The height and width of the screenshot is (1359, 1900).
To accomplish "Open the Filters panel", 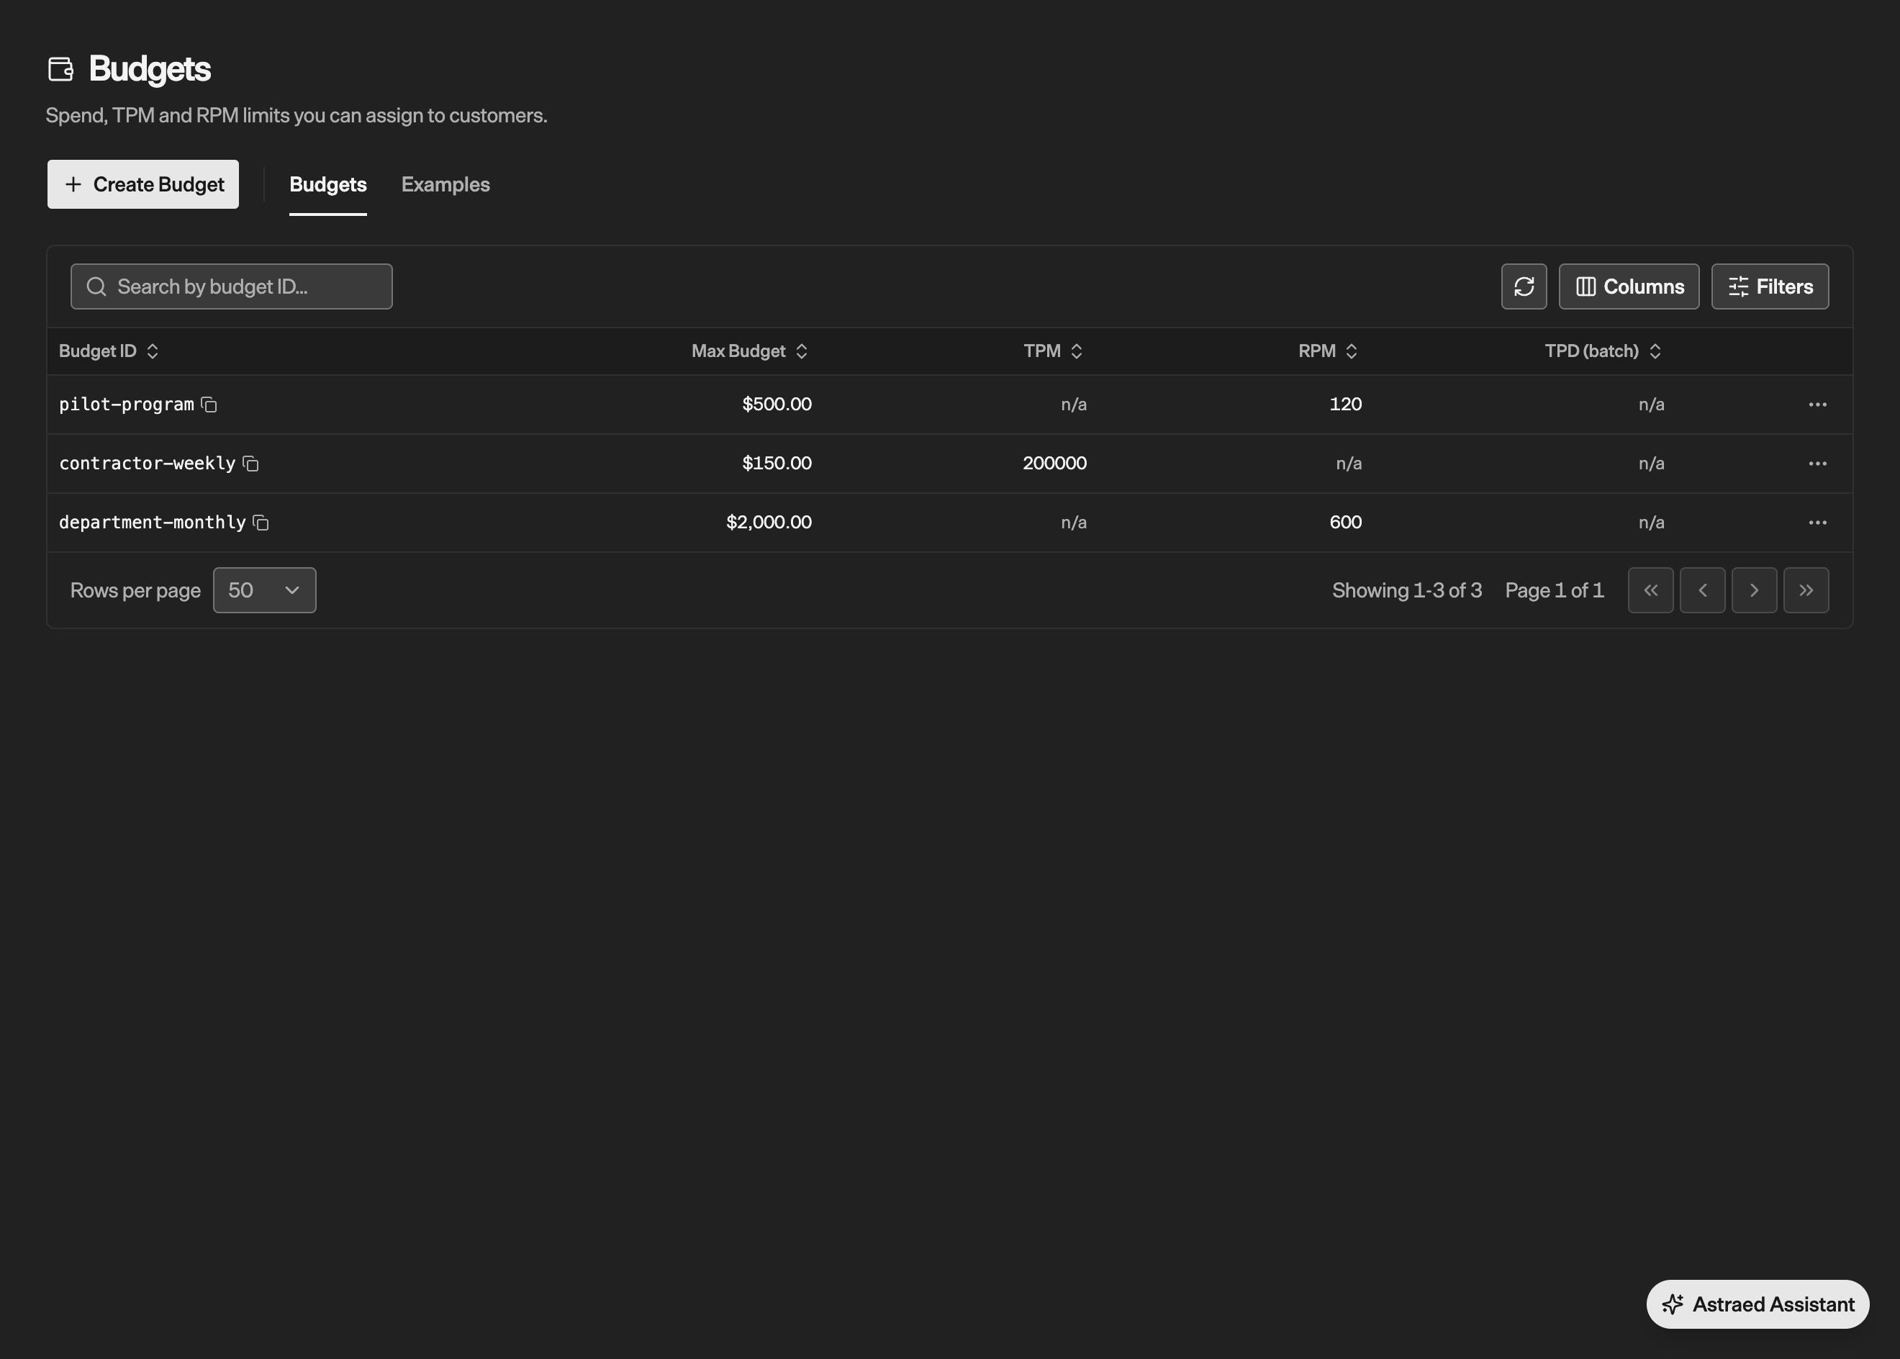I will tap(1770, 286).
